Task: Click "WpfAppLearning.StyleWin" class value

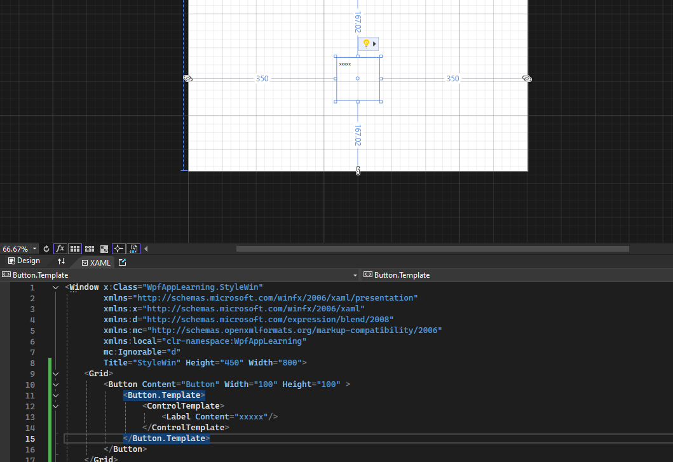Action: coord(203,287)
